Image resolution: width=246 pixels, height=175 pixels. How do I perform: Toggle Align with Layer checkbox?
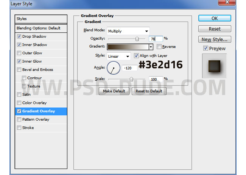coord(137,56)
